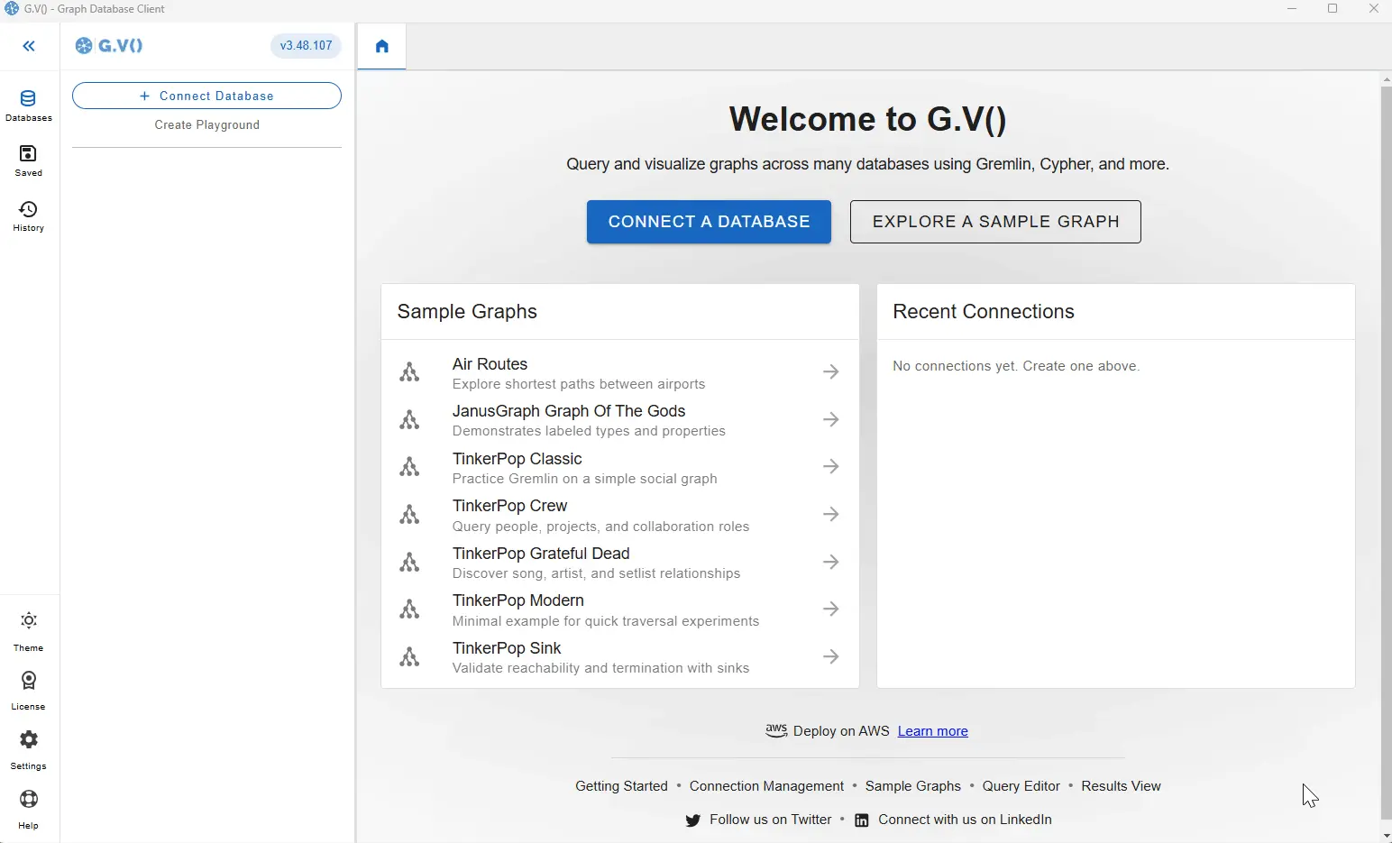View the query History

(x=28, y=216)
